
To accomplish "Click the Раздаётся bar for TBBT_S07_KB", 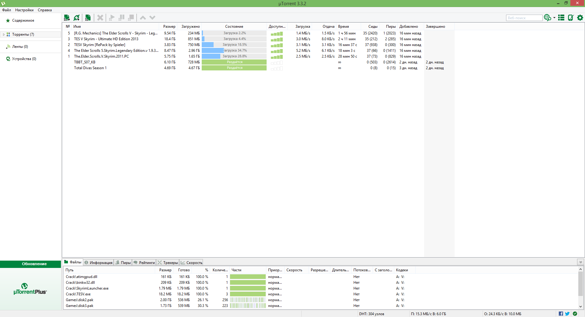I will pyautogui.click(x=234, y=62).
